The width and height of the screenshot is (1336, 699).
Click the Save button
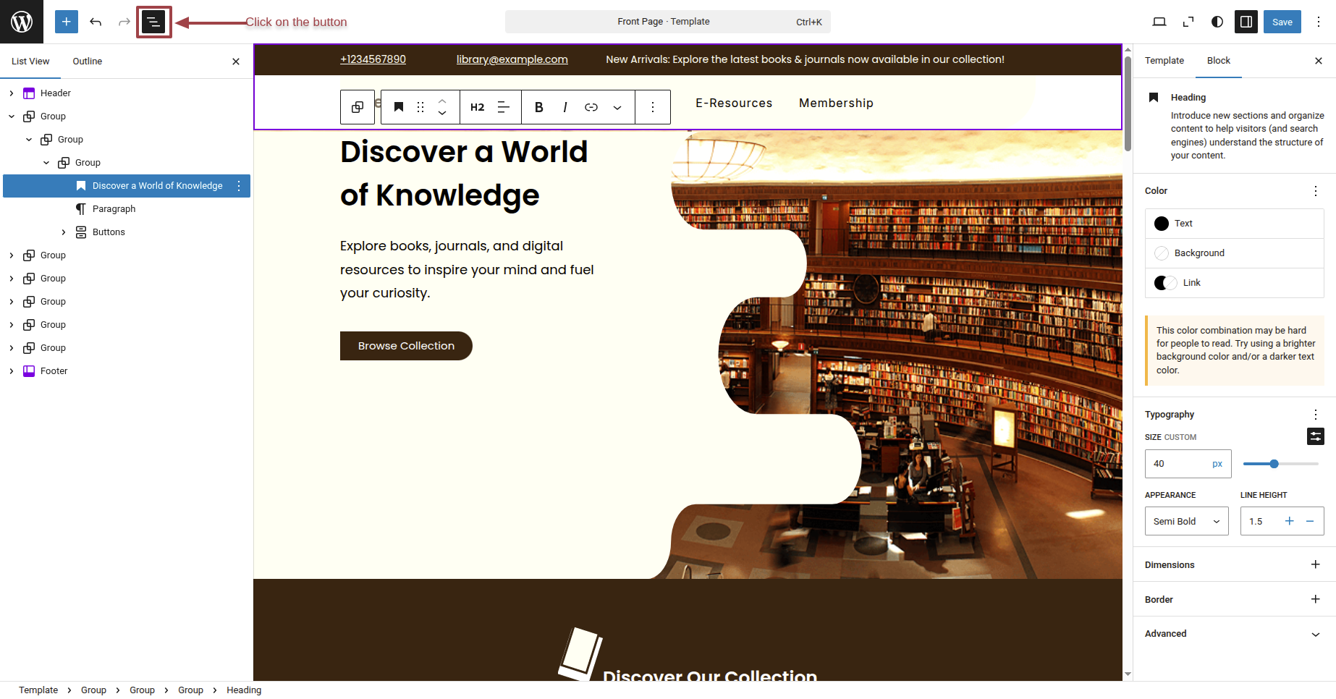[1282, 22]
